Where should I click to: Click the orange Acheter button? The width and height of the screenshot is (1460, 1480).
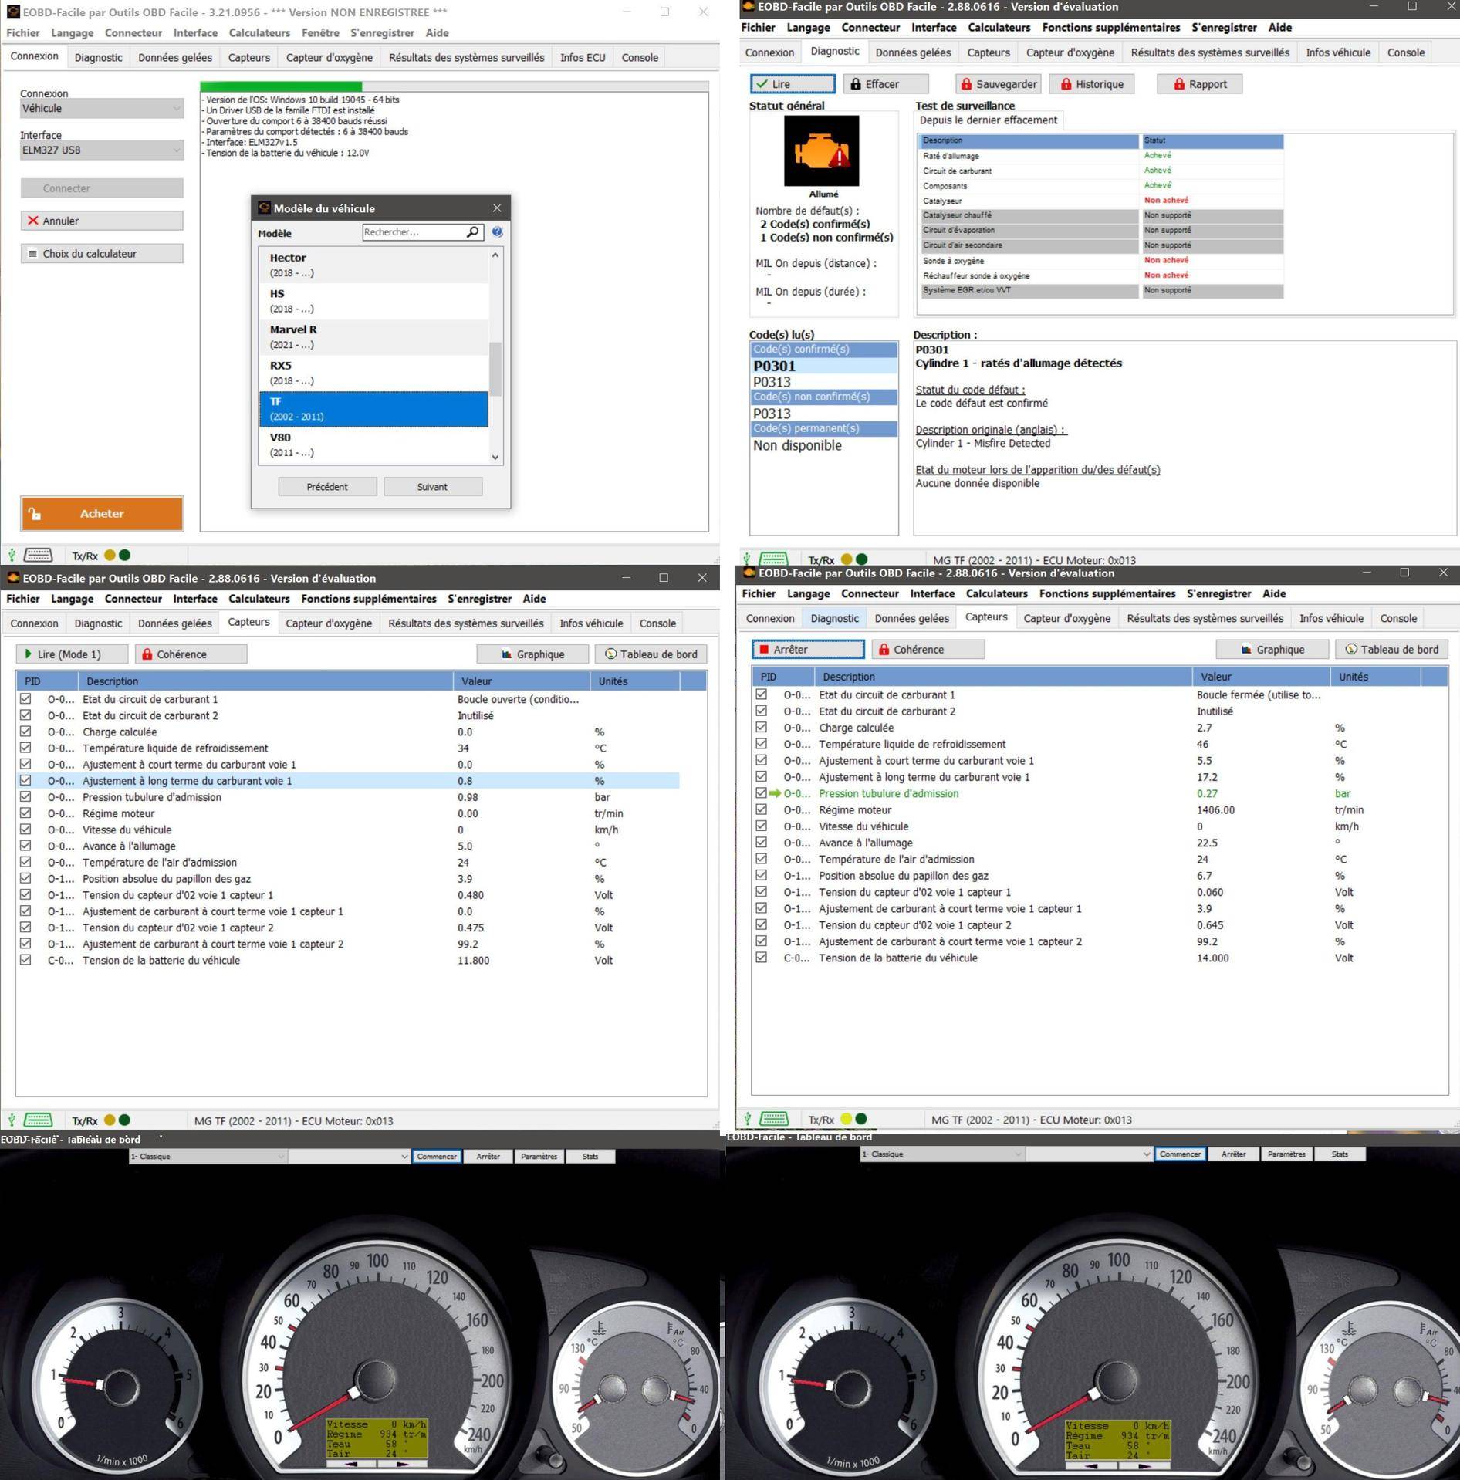tap(101, 514)
